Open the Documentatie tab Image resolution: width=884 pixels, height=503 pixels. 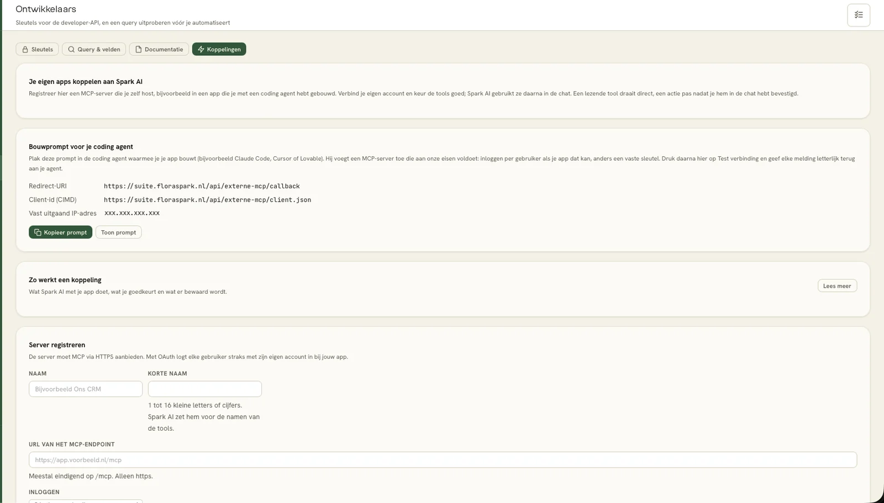coord(159,49)
